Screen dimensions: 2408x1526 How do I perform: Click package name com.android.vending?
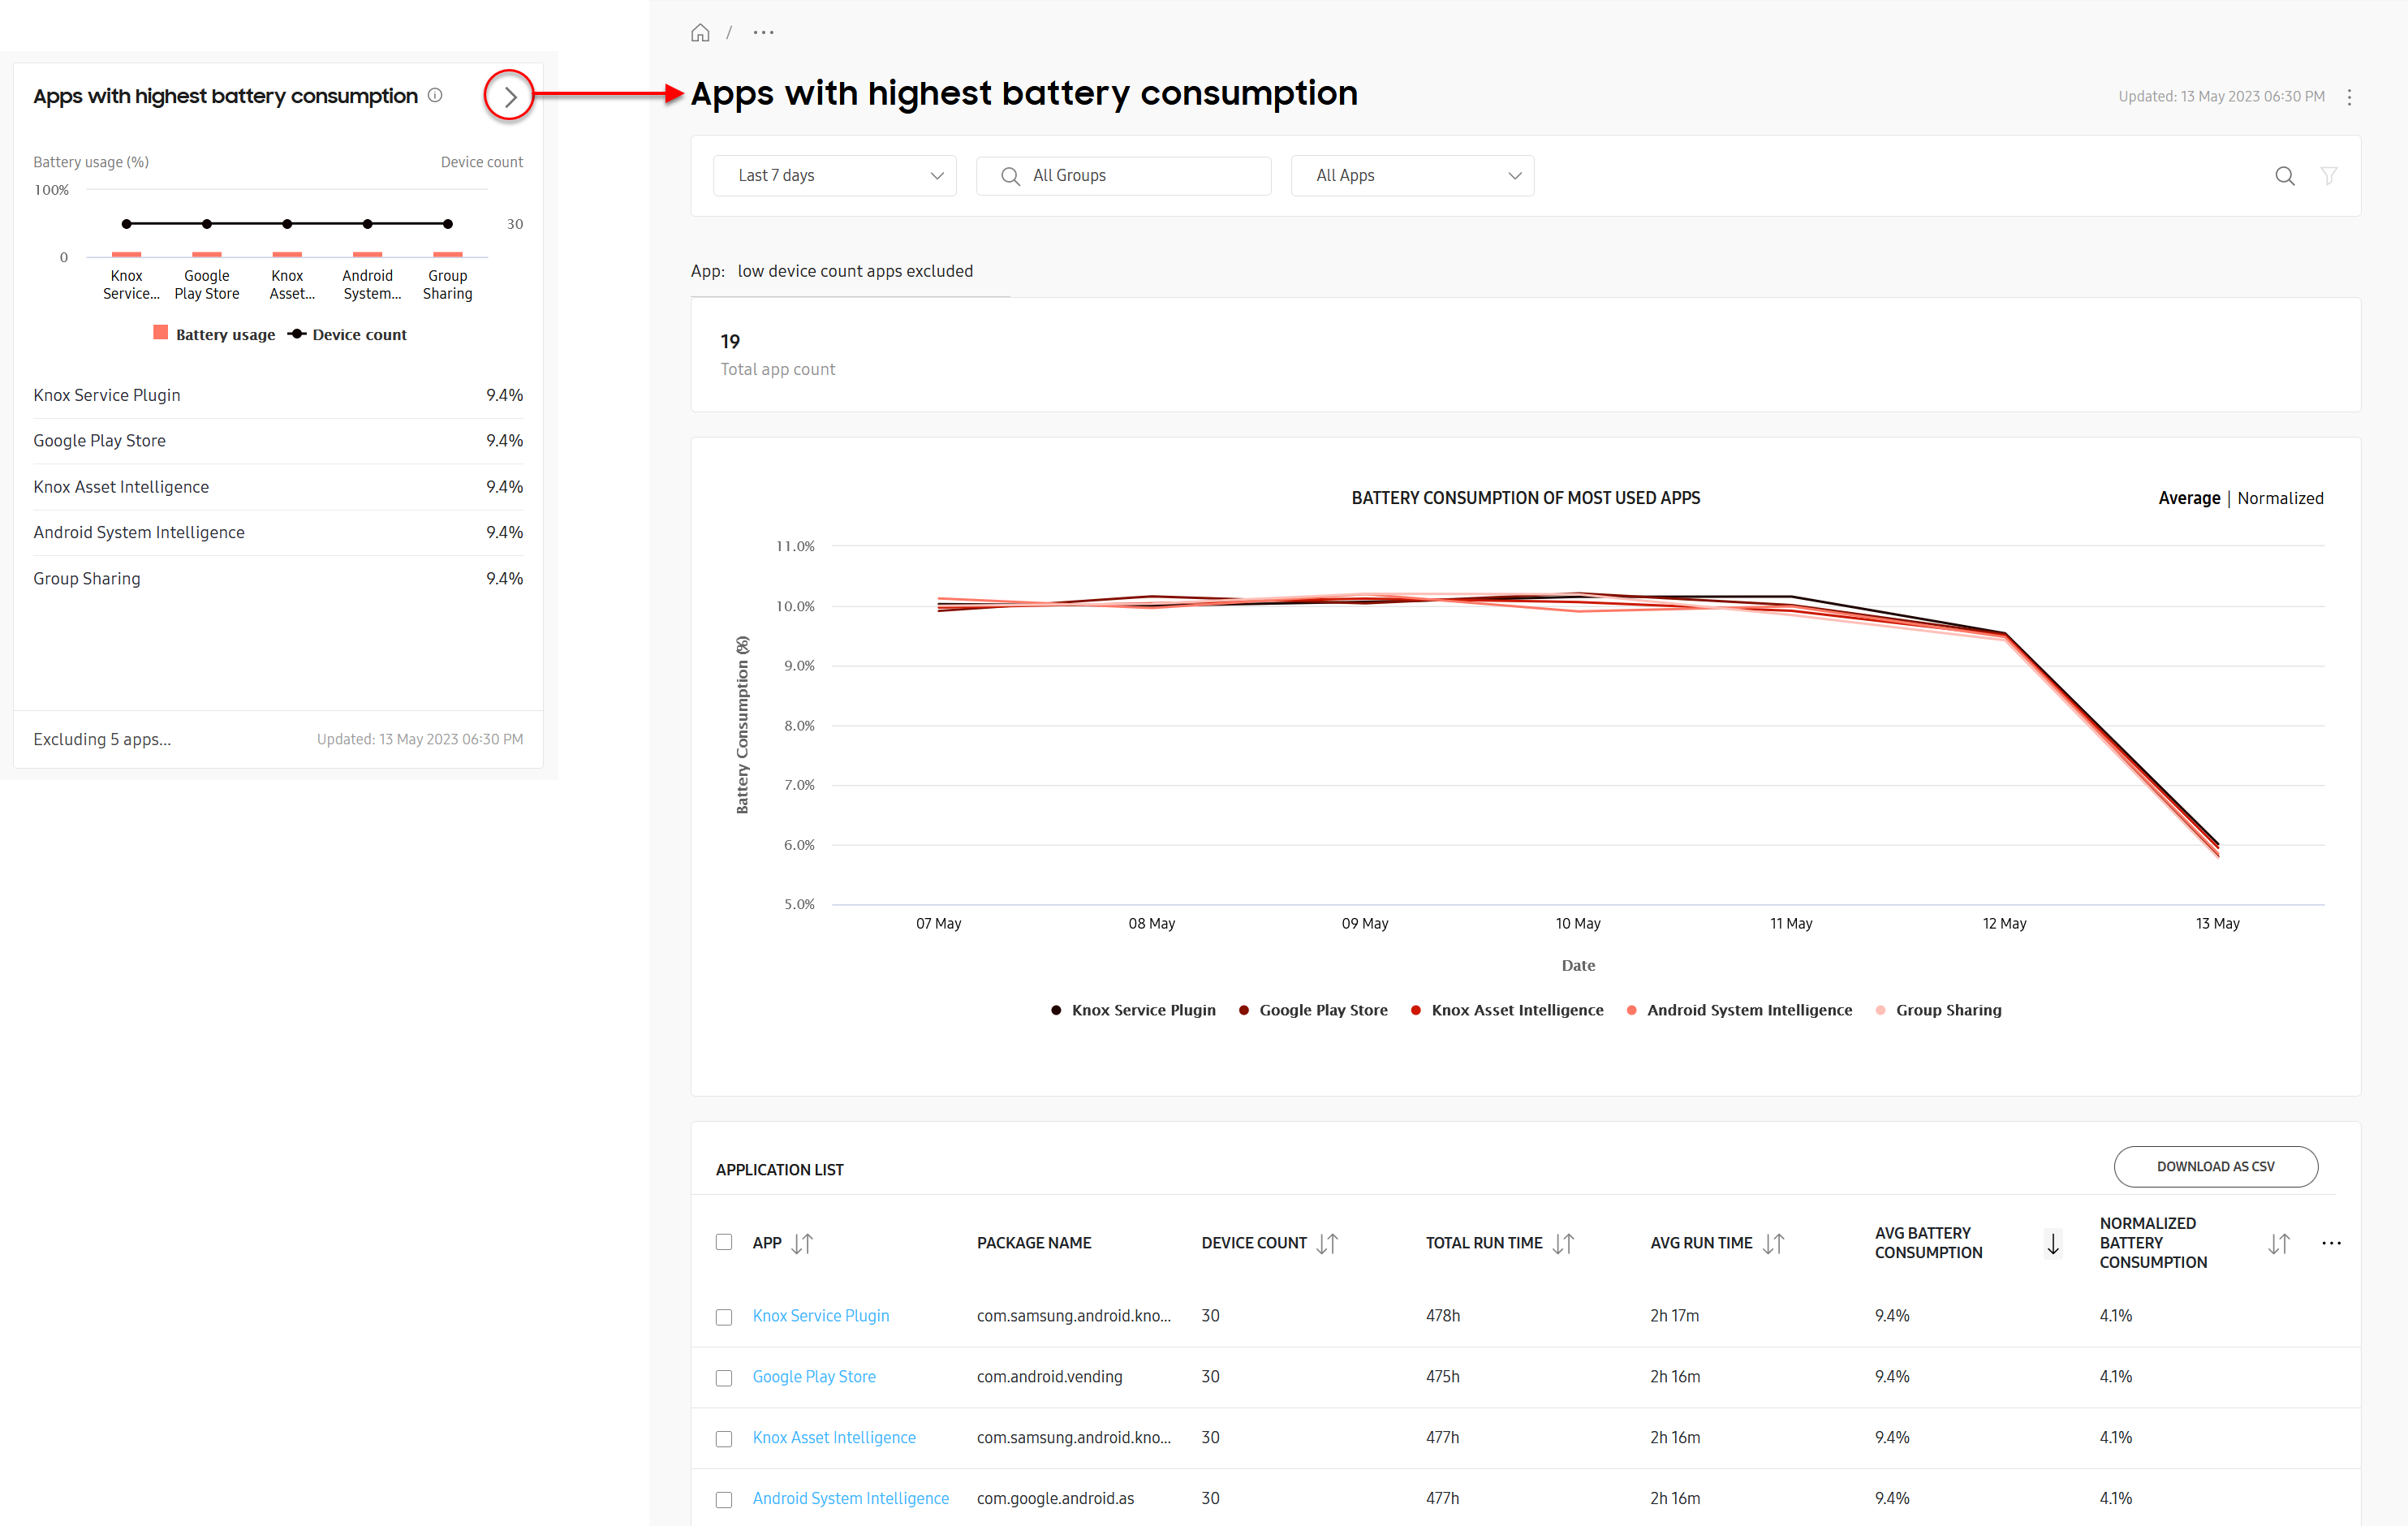point(1049,1377)
